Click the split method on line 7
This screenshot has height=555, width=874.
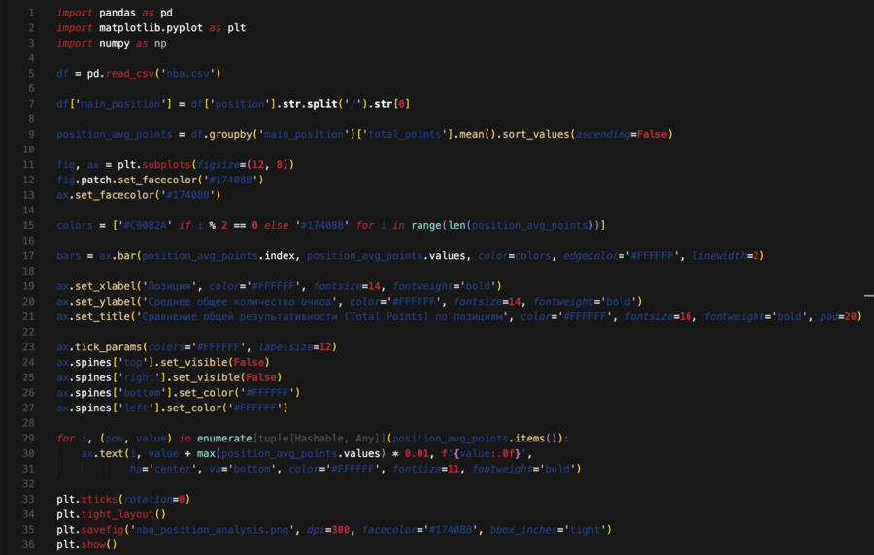[322, 104]
